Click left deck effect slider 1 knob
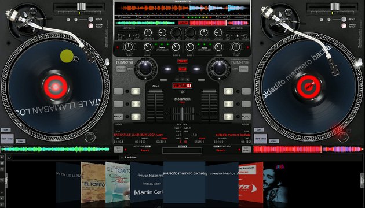 pyautogui.click(x=148, y=47)
